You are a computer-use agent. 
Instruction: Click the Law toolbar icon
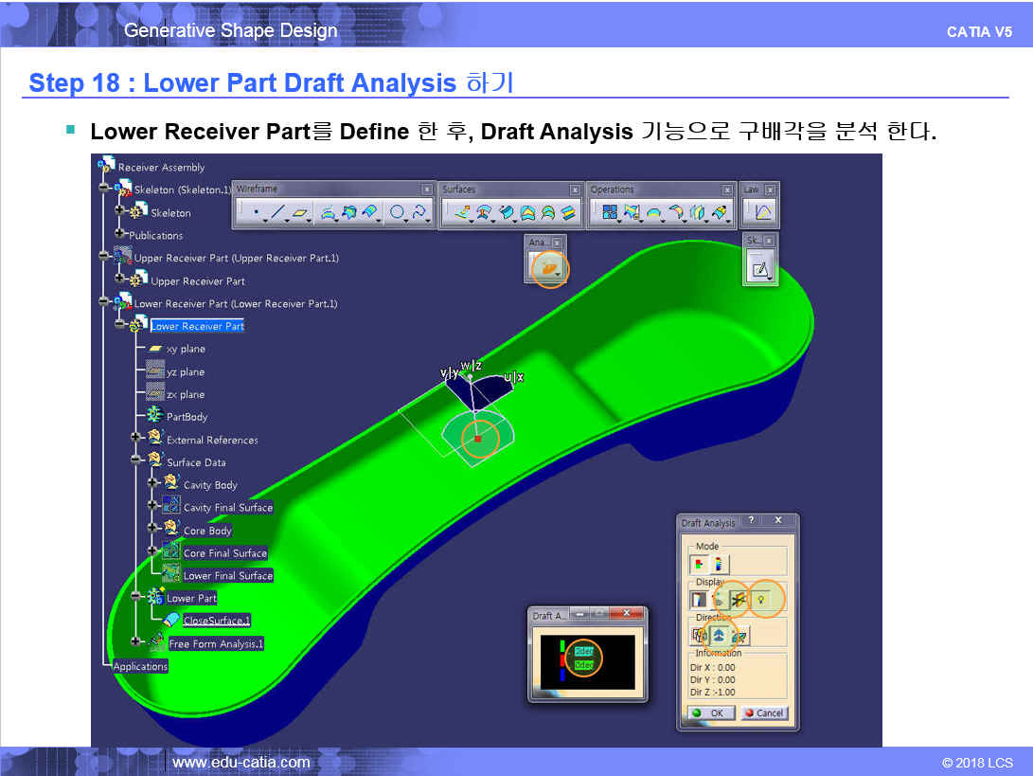(x=763, y=212)
